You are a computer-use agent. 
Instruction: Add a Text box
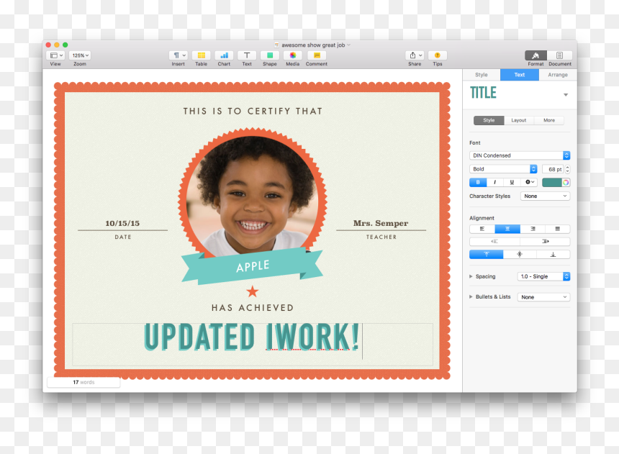pyautogui.click(x=247, y=55)
